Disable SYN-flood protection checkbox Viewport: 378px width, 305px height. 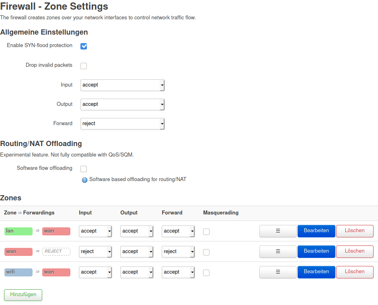click(84, 46)
